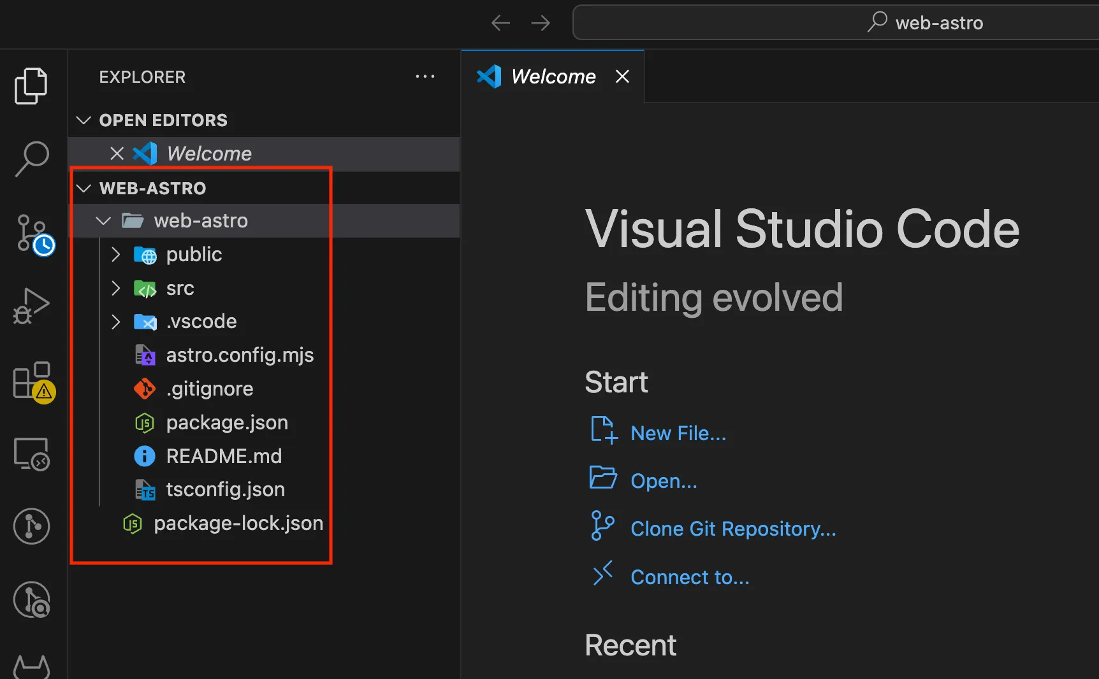Image resolution: width=1099 pixels, height=679 pixels.
Task: Open the Search view in the activity bar
Action: (31, 159)
